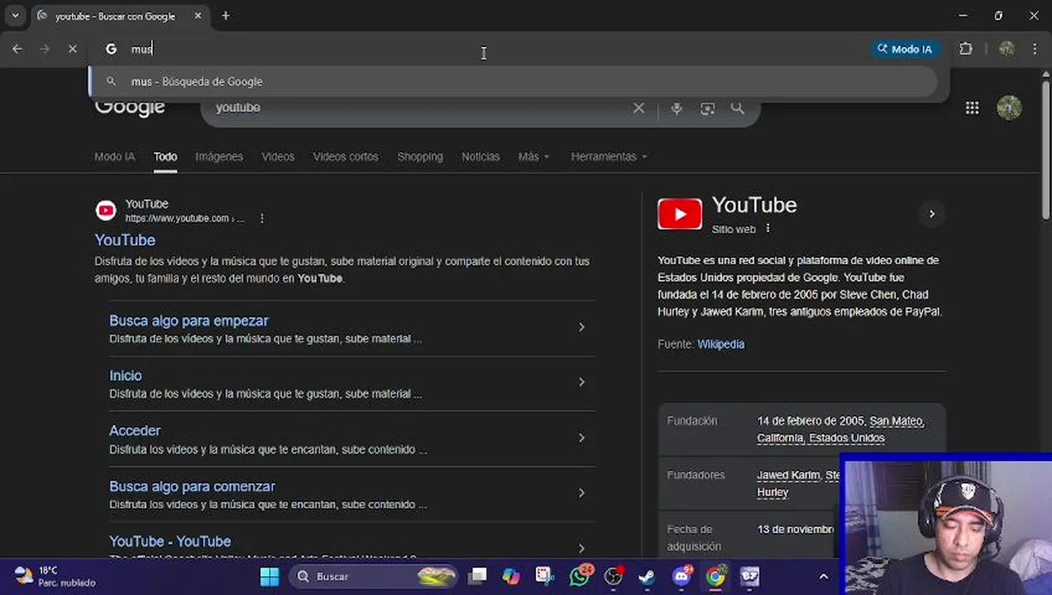Open Task View on the taskbar

point(477,576)
